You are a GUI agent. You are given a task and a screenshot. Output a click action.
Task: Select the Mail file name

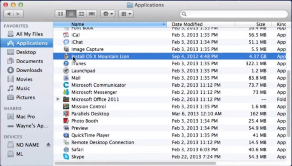click(76, 78)
